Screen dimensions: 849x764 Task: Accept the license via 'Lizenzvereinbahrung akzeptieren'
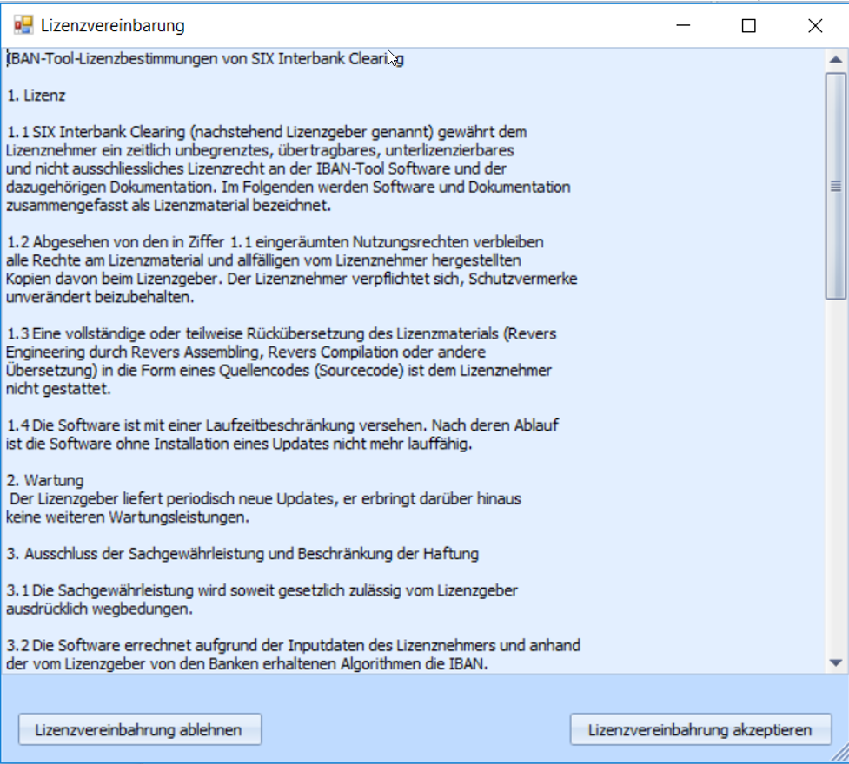700,729
